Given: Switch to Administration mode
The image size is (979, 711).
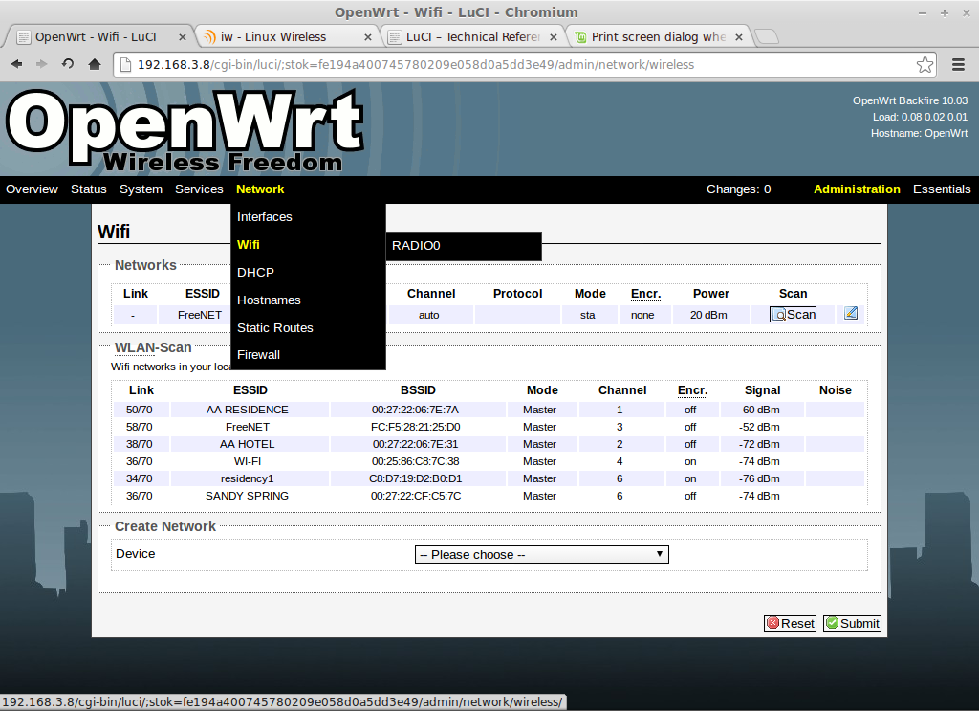Looking at the screenshot, I should 857,189.
